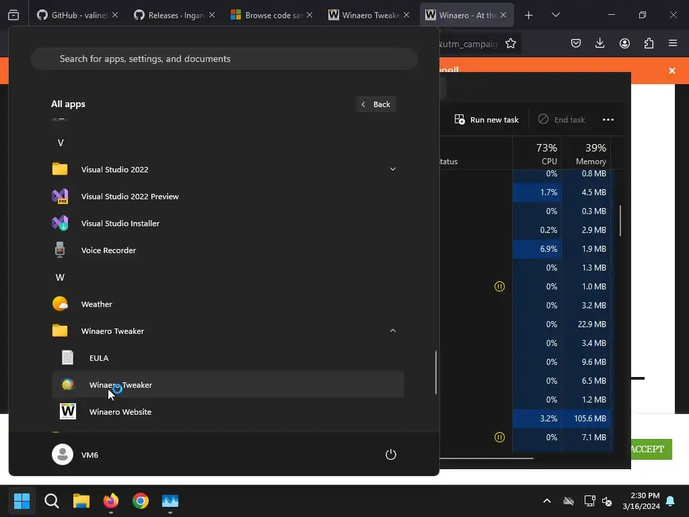The image size is (689, 517).
Task: Jump to letter W section header
Action: point(60,277)
